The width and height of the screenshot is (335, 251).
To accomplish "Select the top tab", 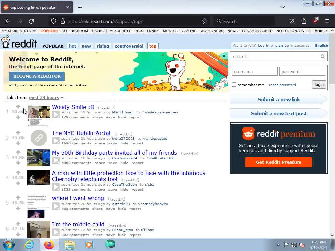I will 153,46.
